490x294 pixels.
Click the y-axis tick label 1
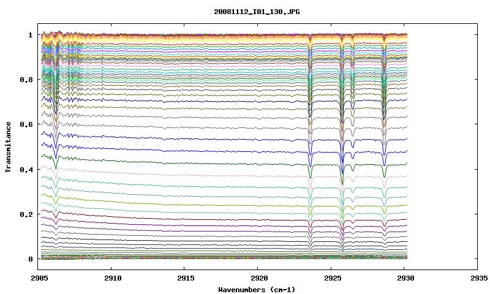tap(30, 35)
